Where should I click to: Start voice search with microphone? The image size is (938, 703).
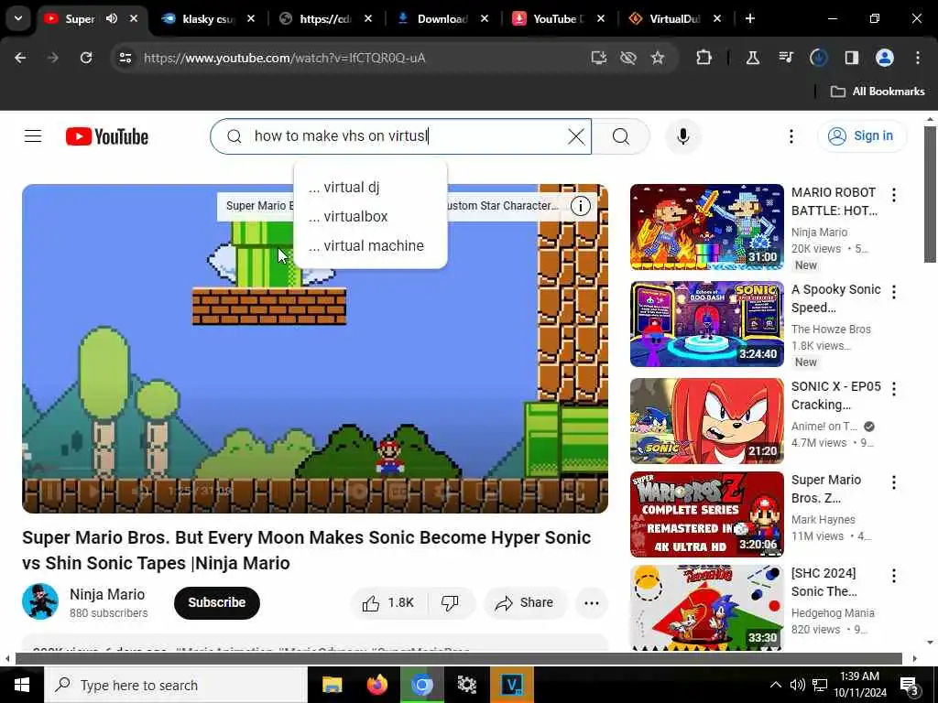682,136
